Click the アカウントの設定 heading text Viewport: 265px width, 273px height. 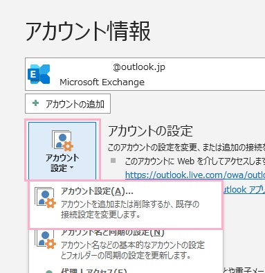coord(150,131)
